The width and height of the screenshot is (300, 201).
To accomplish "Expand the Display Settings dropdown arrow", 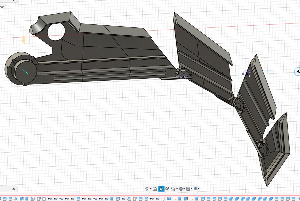I will point(184,189).
